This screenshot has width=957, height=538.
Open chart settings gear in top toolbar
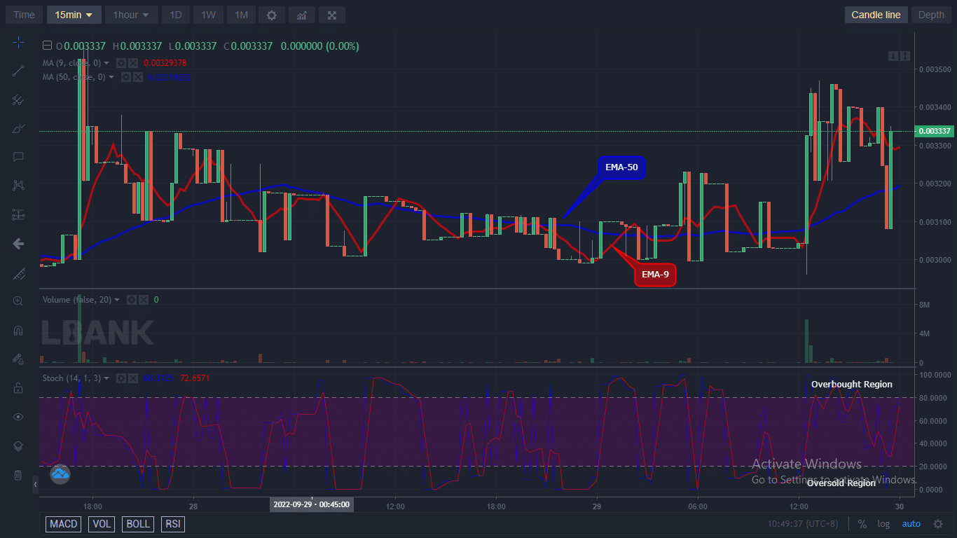pyautogui.click(x=272, y=15)
